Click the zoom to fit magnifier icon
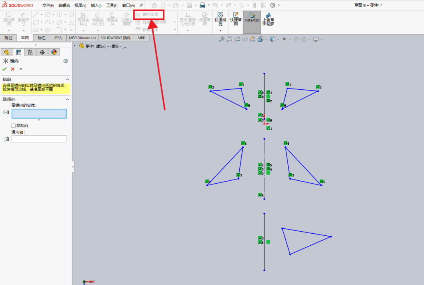 point(222,39)
